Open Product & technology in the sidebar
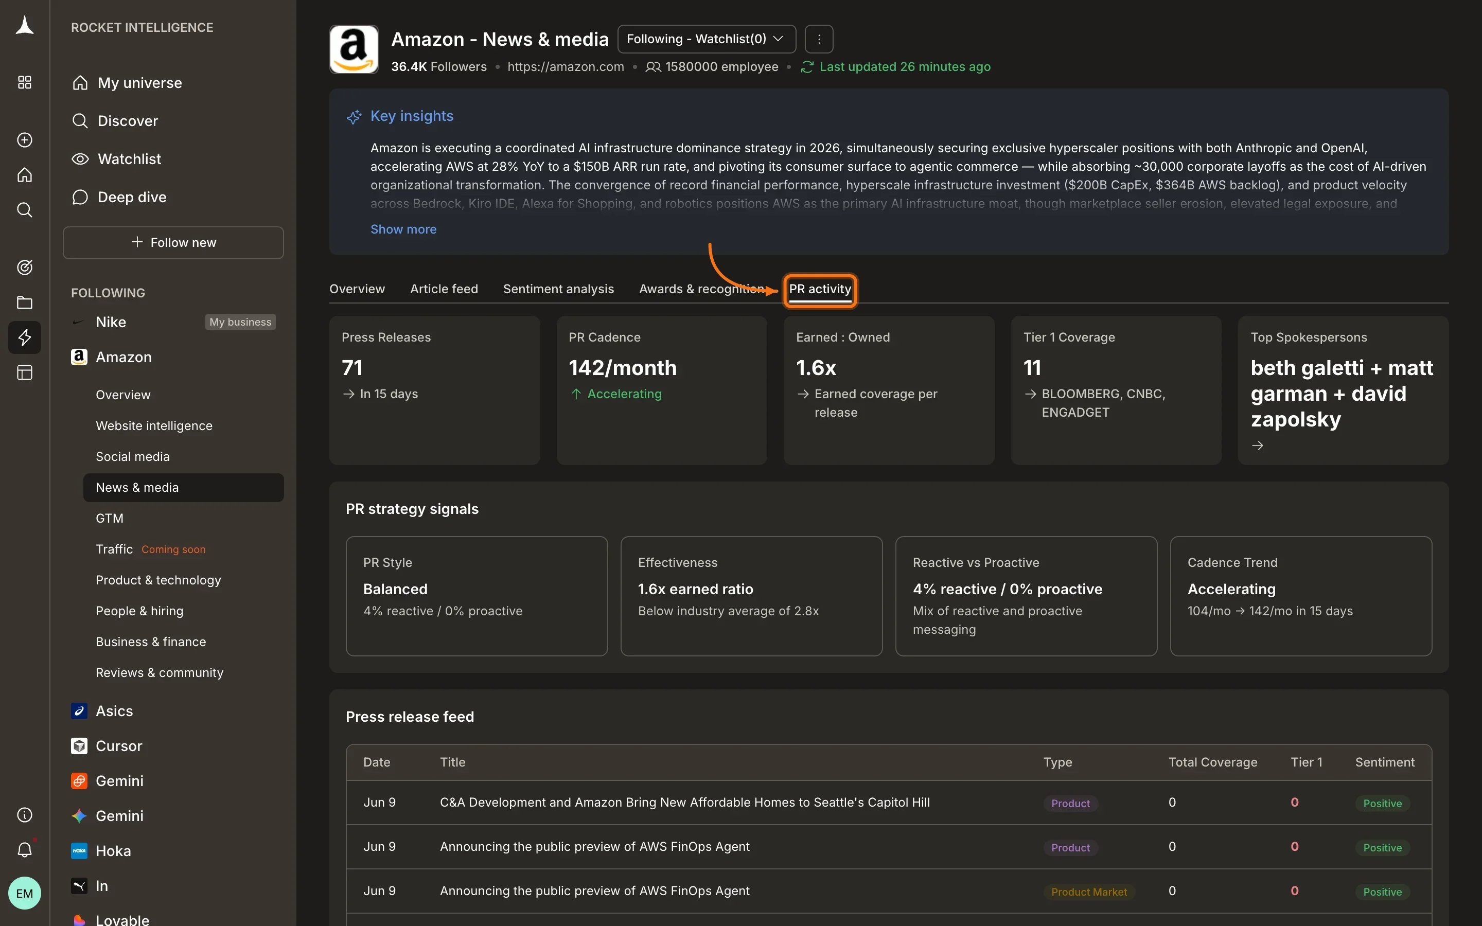The width and height of the screenshot is (1482, 926). [158, 580]
